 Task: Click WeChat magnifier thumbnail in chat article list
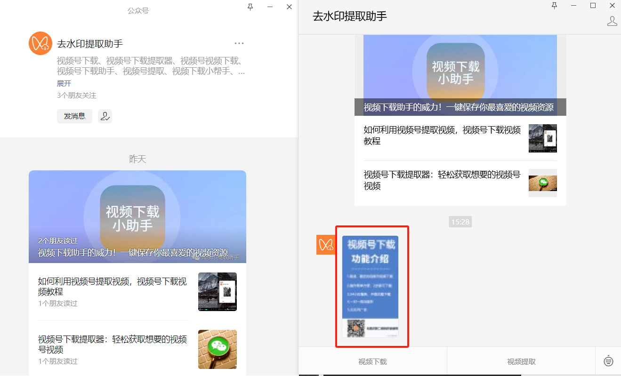(x=543, y=183)
